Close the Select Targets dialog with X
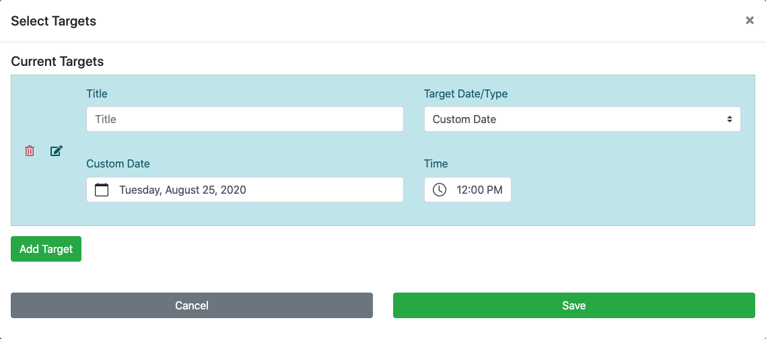 click(x=749, y=21)
